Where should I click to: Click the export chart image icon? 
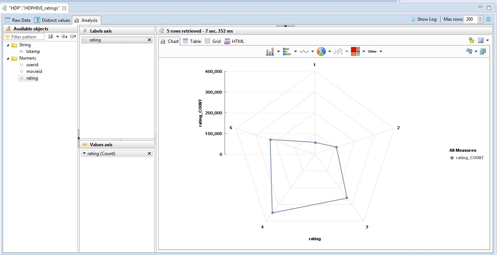coord(483,51)
